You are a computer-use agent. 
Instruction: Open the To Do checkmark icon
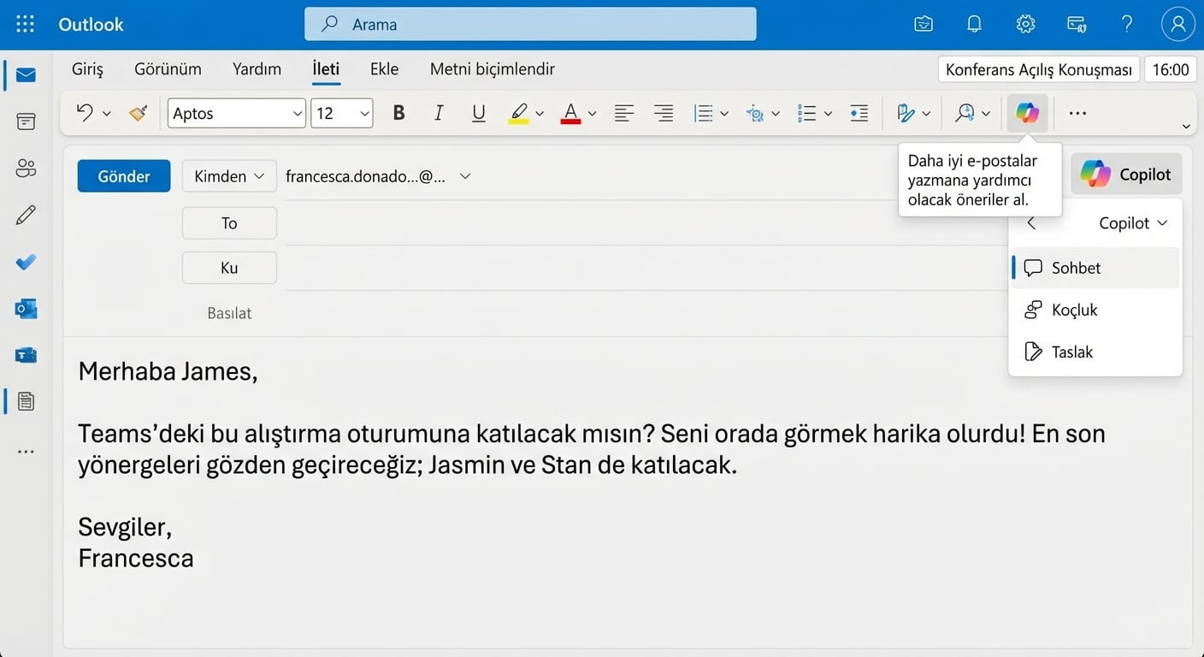click(x=25, y=263)
